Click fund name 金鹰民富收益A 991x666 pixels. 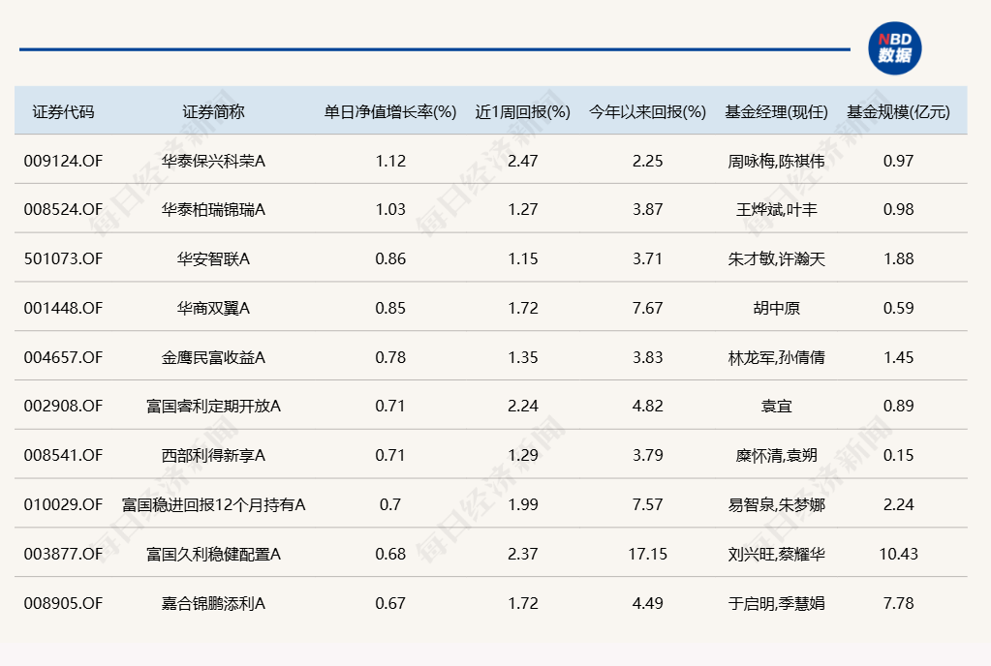[x=214, y=357]
